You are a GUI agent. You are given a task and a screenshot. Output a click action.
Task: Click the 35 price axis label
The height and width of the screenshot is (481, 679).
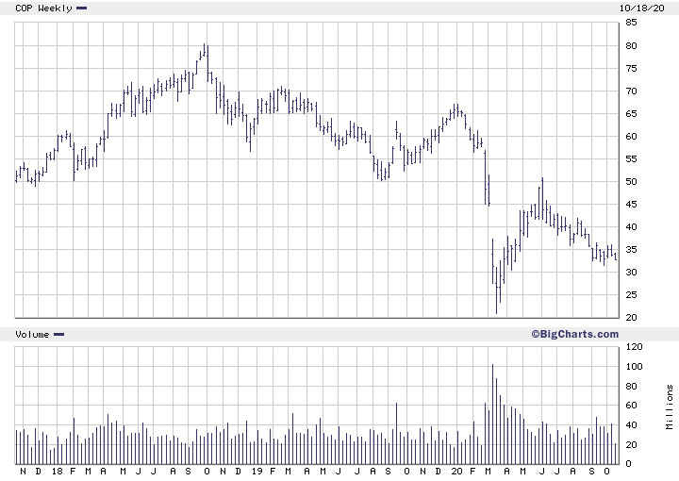coord(631,249)
